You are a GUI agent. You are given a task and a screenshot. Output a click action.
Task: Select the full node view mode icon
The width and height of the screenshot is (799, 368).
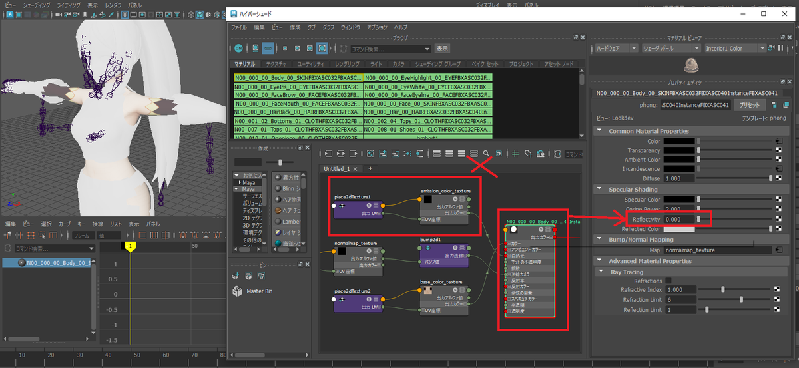tap(461, 154)
